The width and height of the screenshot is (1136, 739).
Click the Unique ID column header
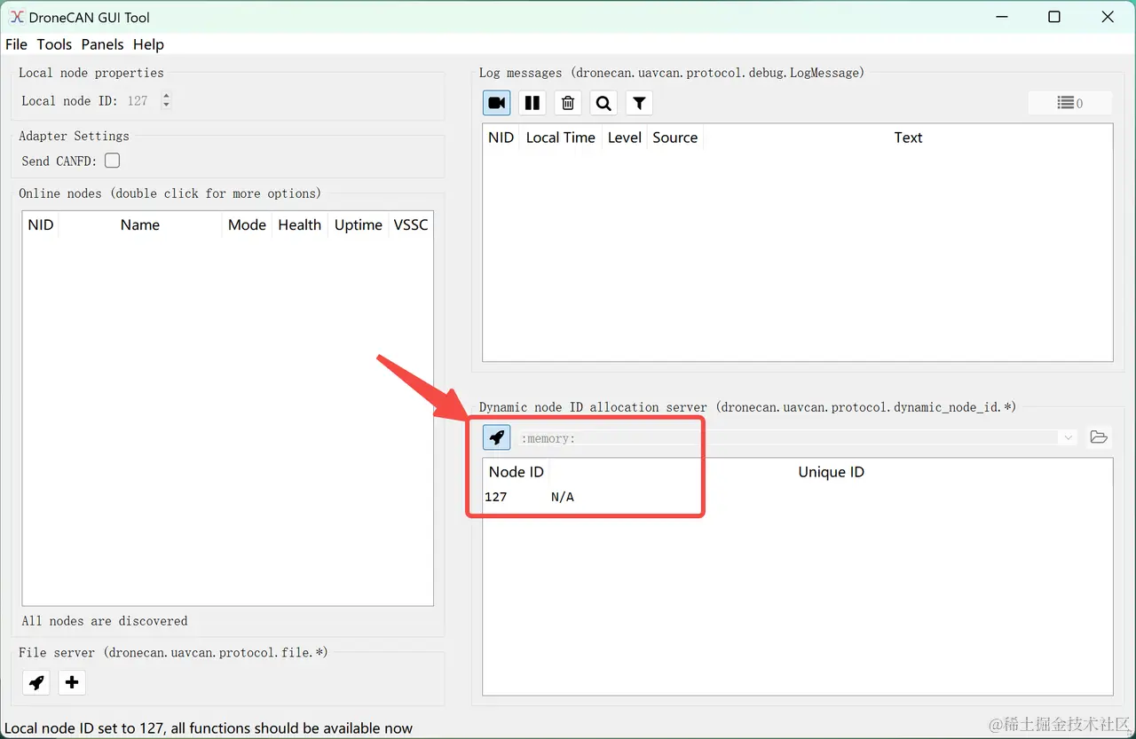(x=831, y=472)
